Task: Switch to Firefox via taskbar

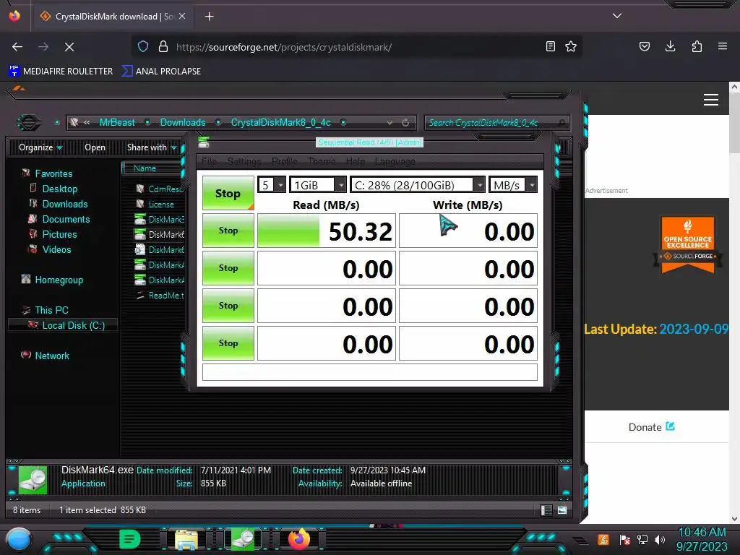Action: pos(299,539)
